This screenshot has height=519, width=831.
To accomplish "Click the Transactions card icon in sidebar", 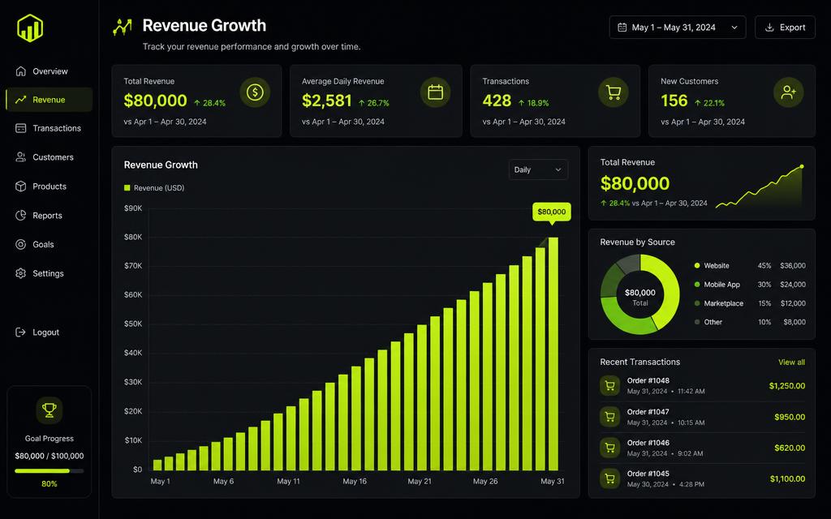I will point(20,128).
